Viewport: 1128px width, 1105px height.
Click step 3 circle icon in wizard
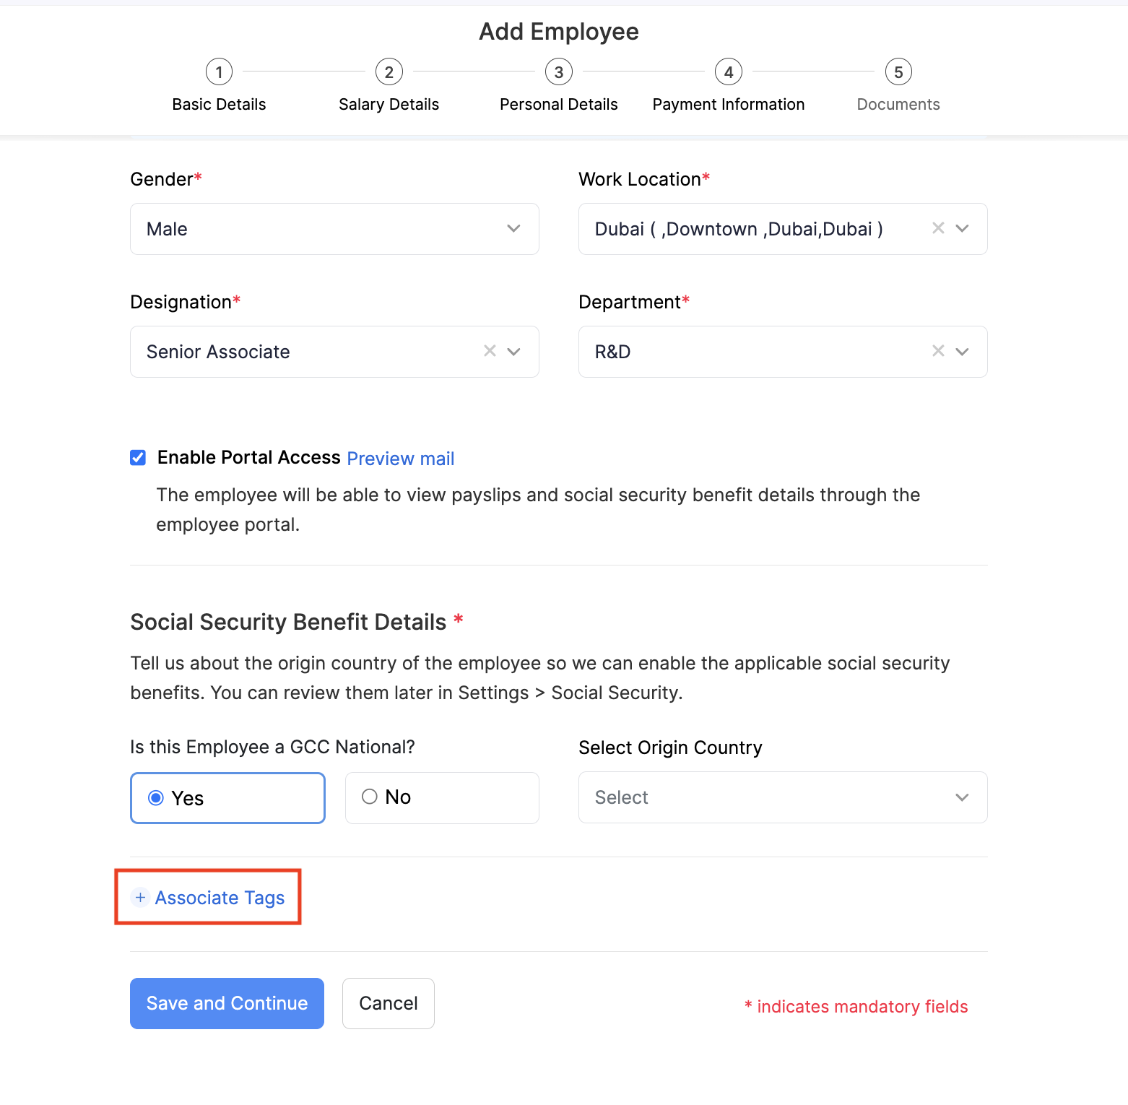558,72
